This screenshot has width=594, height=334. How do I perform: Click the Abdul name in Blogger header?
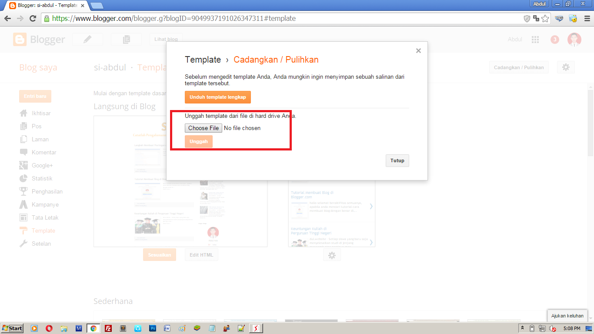(x=515, y=39)
